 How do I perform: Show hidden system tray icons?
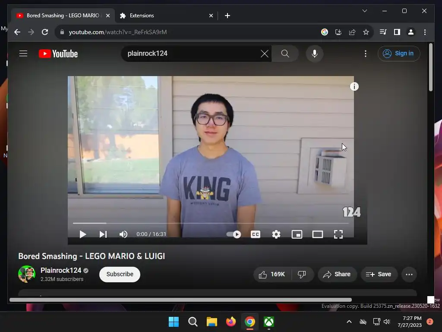[x=349, y=322]
